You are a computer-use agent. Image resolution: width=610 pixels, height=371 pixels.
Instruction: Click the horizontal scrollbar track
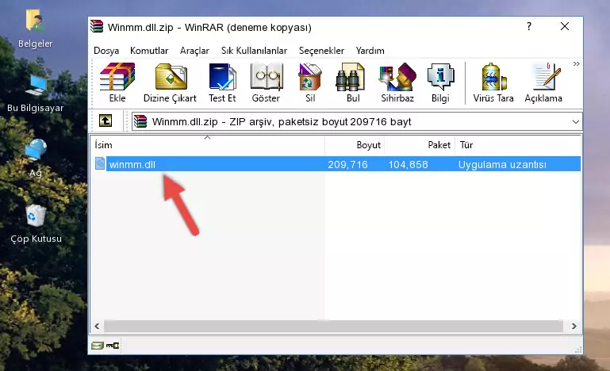tap(333, 326)
